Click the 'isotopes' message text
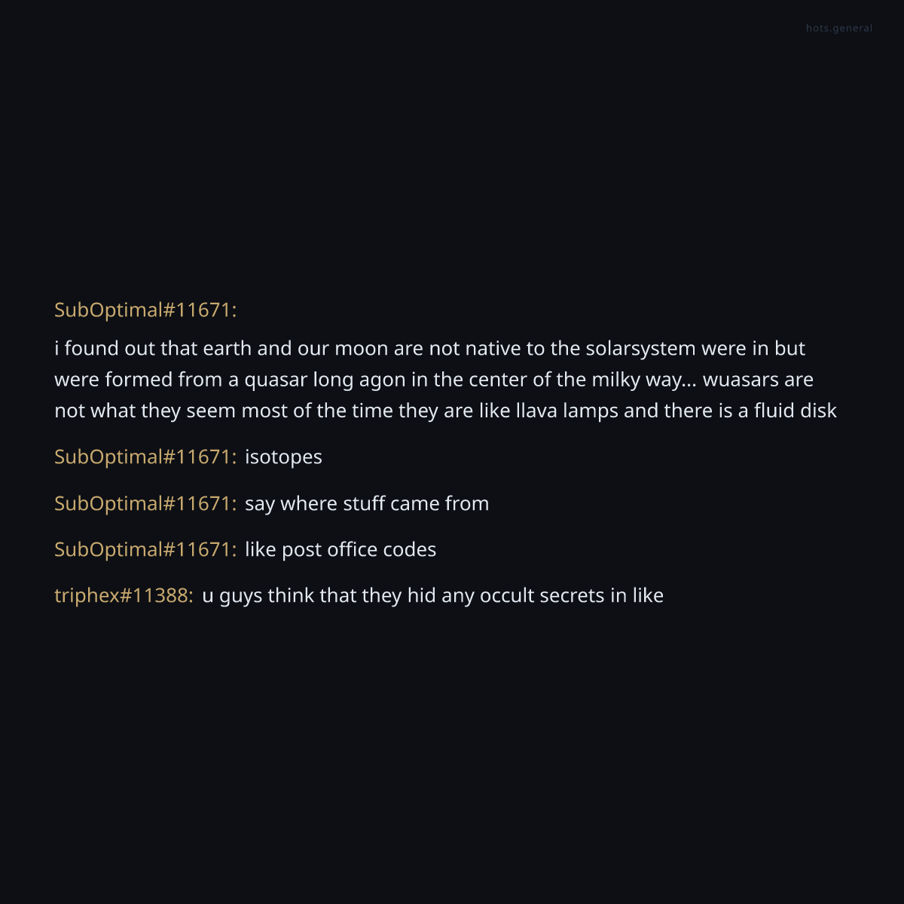 (x=283, y=457)
